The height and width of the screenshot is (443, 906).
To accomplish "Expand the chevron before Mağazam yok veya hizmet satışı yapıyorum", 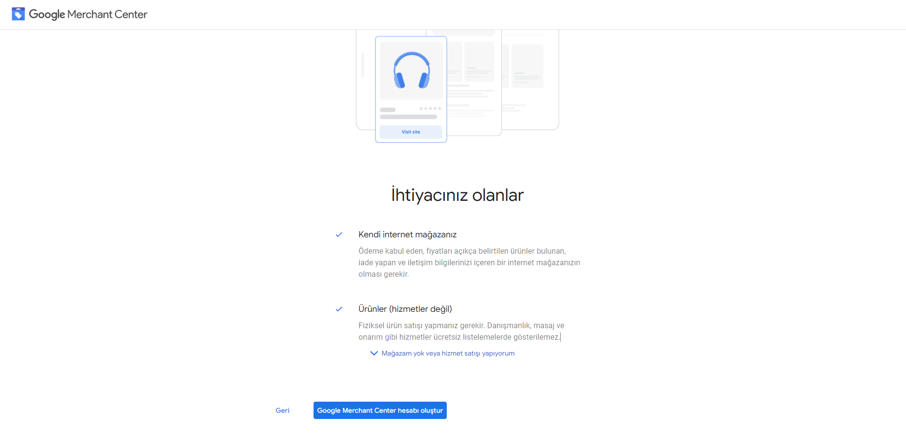I will (374, 353).
